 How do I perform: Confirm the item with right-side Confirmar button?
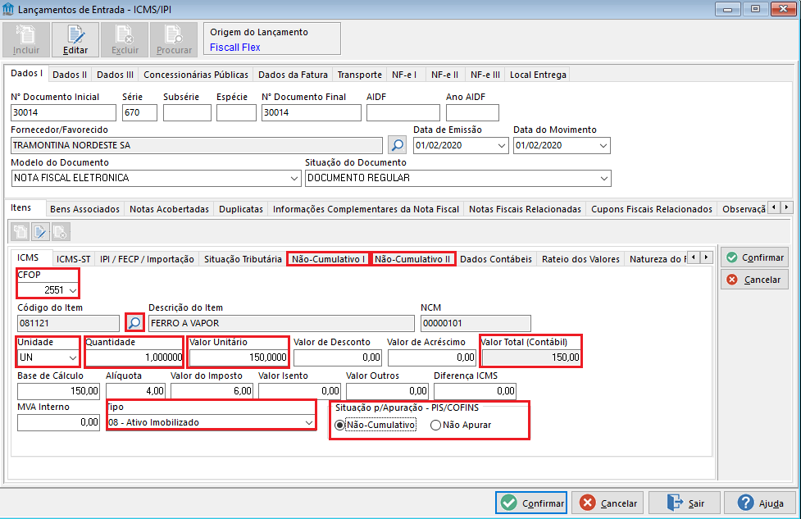coord(754,257)
